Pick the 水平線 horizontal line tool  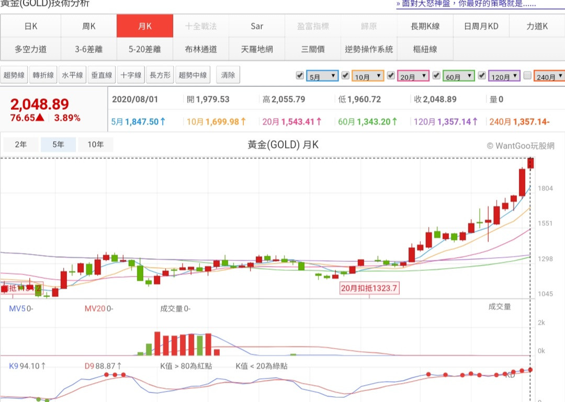(x=72, y=75)
